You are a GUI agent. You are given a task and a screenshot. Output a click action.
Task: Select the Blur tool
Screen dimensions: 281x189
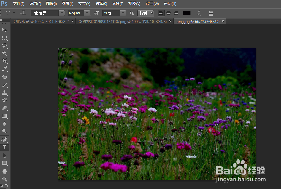(x=4, y=124)
